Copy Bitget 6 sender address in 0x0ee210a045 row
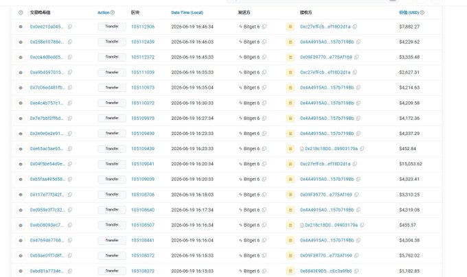 click(x=264, y=27)
